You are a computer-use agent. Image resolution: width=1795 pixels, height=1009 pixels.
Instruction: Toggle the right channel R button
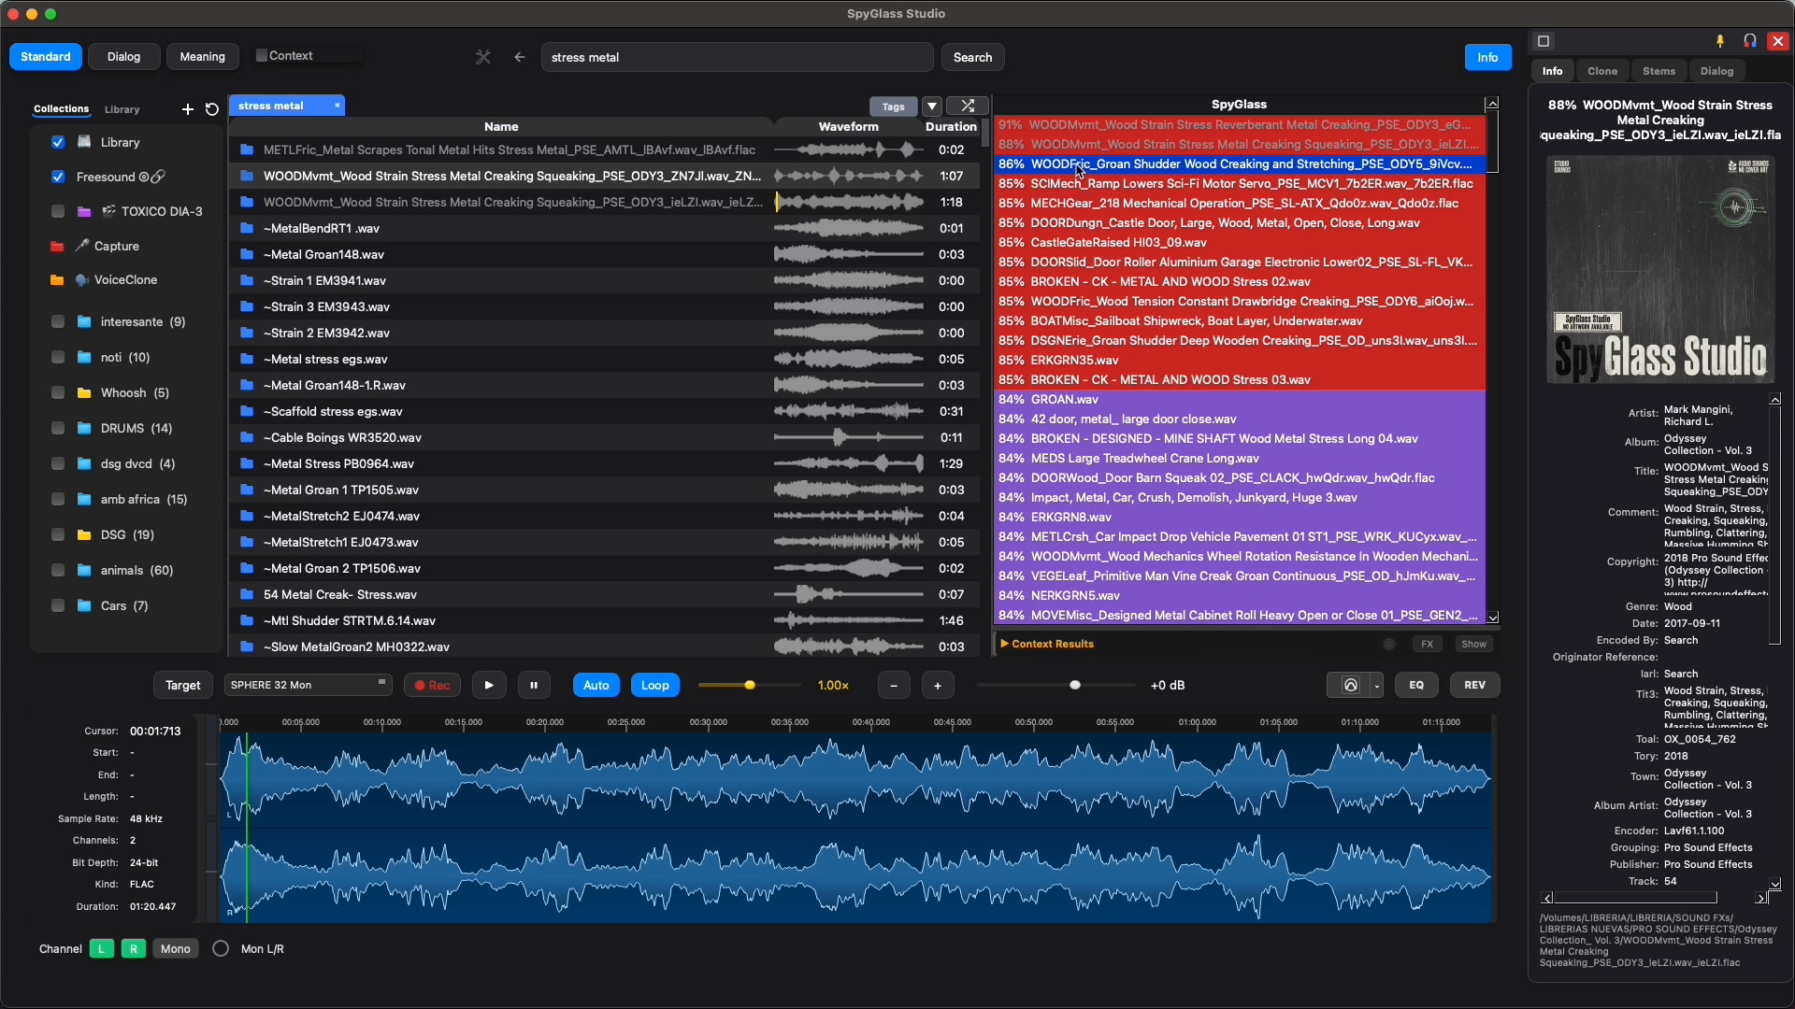[134, 949]
